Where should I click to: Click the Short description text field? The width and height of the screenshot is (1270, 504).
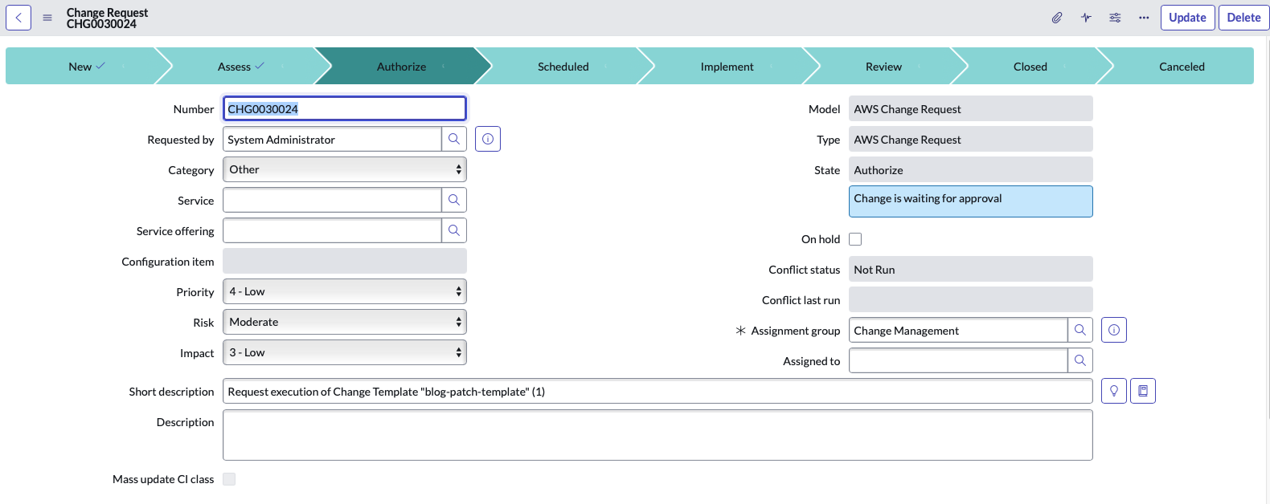point(658,391)
